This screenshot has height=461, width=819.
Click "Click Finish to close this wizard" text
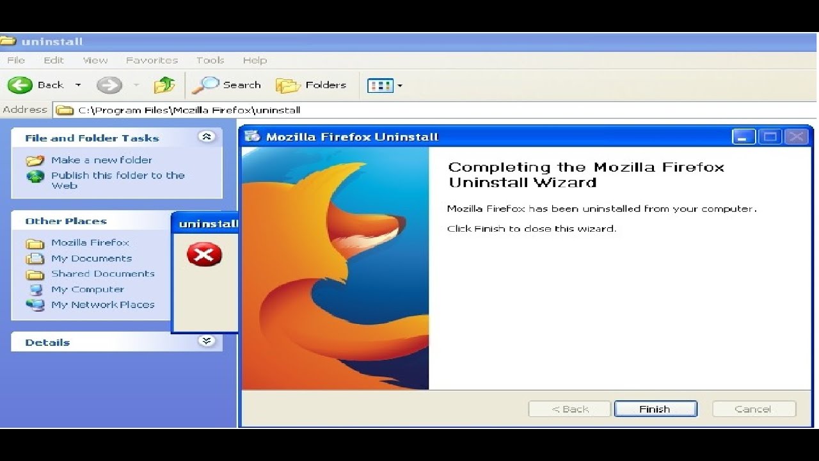tap(531, 229)
